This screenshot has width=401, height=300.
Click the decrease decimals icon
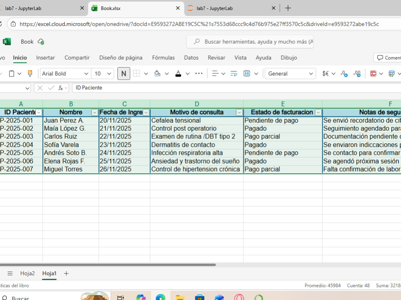coord(344,74)
